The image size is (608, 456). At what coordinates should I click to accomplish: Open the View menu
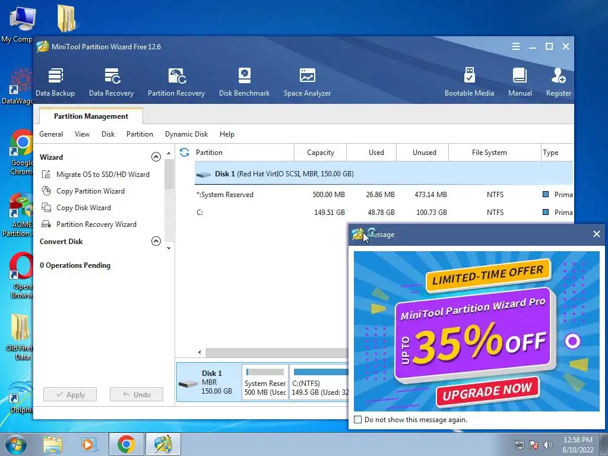point(82,134)
